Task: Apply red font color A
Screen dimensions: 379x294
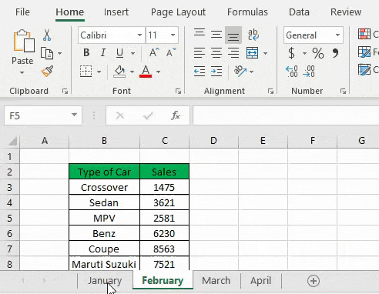Action: (146, 72)
